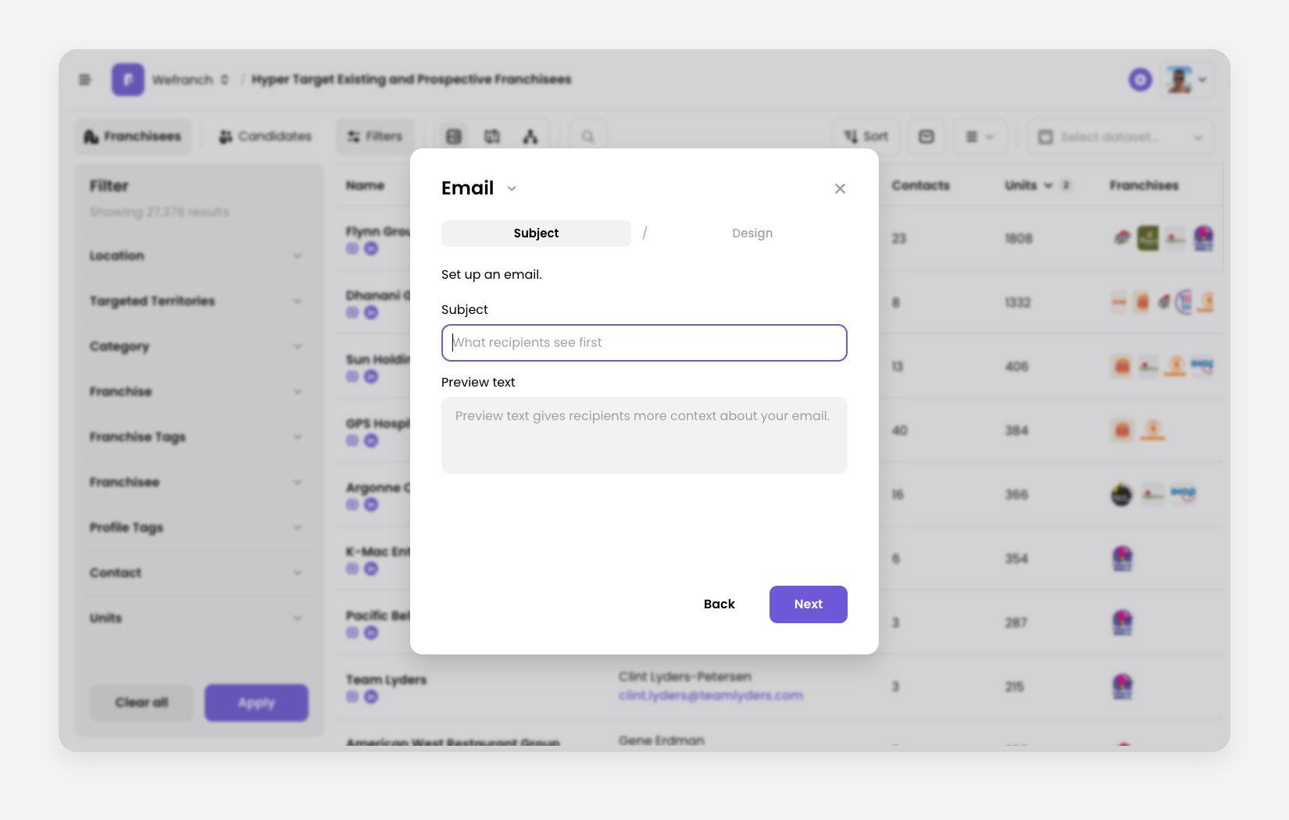This screenshot has width=1289, height=820.
Task: Open the clint.lyders@teamlyders.com email link
Action: (x=711, y=696)
